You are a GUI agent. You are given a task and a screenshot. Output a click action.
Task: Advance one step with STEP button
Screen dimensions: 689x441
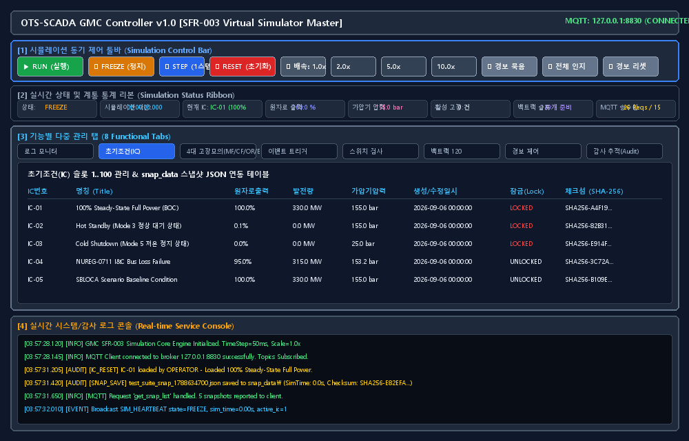click(x=182, y=67)
